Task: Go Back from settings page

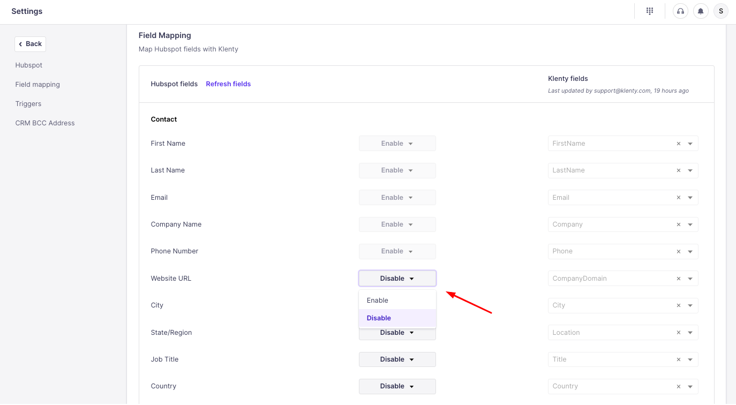Action: [30, 44]
